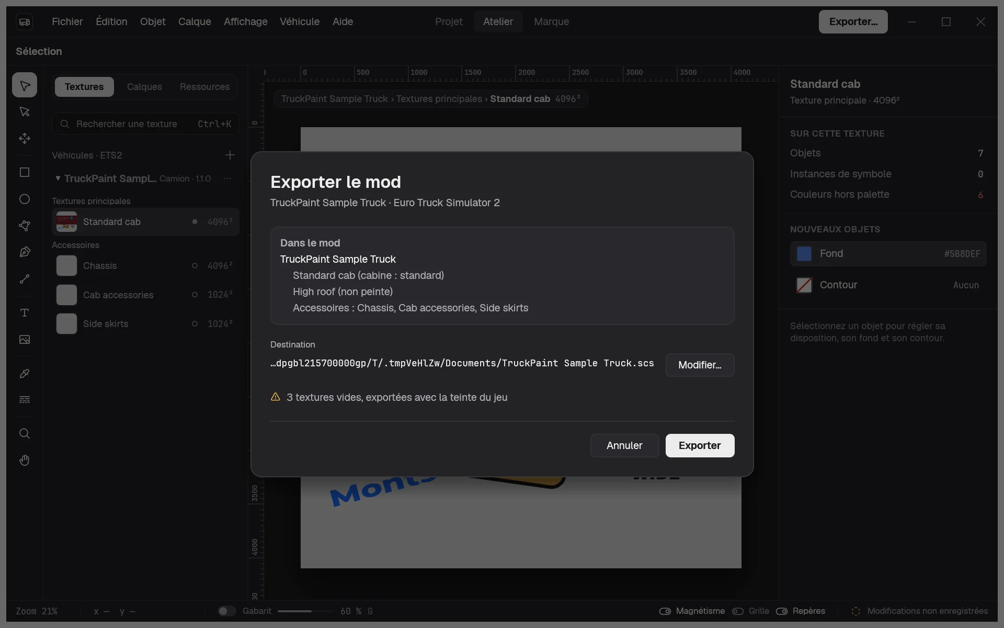
Task: Select the Chassis texture thumbnail
Action: pyautogui.click(x=66, y=266)
